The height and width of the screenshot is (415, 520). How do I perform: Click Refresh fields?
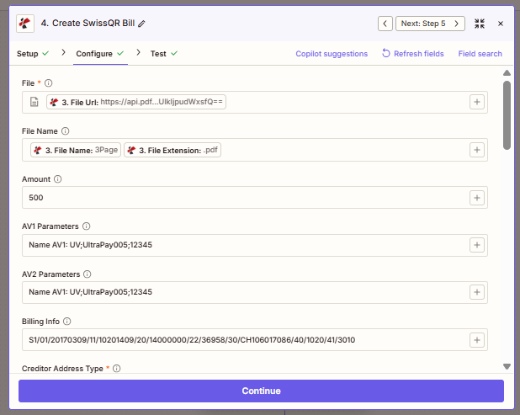(x=412, y=54)
